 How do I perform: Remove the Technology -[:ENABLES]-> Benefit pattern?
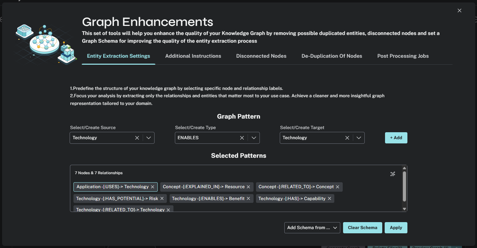tap(248, 198)
